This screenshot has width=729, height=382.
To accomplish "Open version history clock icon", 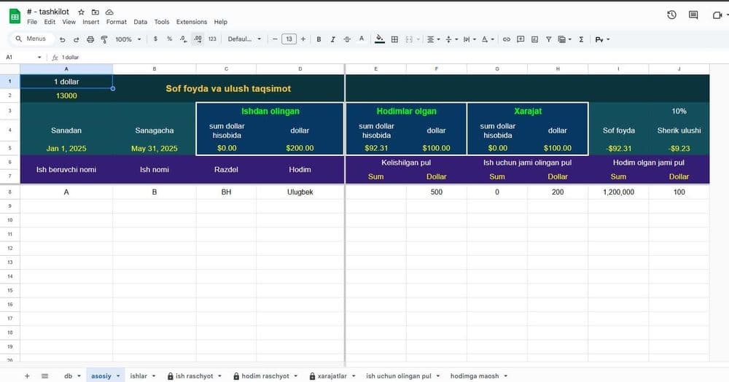I will (x=671, y=15).
